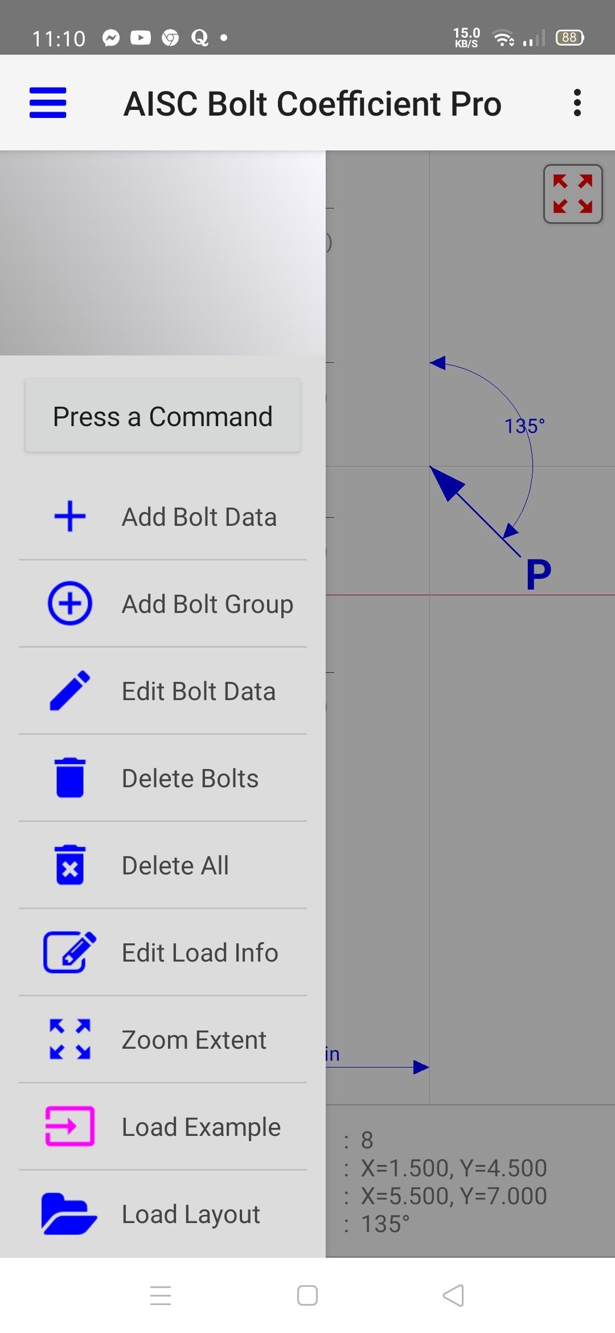Click the Press a Command button
This screenshot has width=615, height=1333.
pos(162,416)
